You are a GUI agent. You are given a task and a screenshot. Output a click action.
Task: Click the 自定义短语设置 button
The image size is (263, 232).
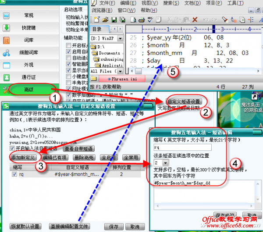click(184, 101)
